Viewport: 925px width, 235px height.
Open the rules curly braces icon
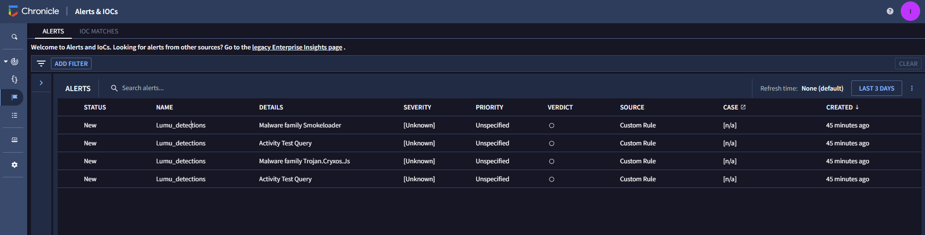coord(15,79)
